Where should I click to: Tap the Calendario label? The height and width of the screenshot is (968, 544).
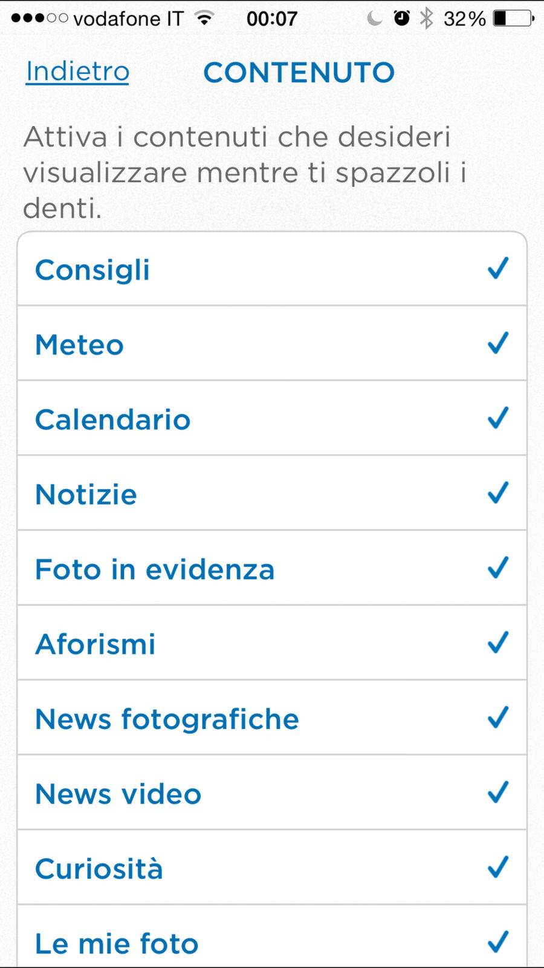pyautogui.click(x=112, y=420)
